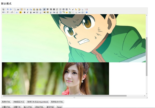Apply superscript formatting
Viewport: 155px width, 108px height.
point(73,9)
